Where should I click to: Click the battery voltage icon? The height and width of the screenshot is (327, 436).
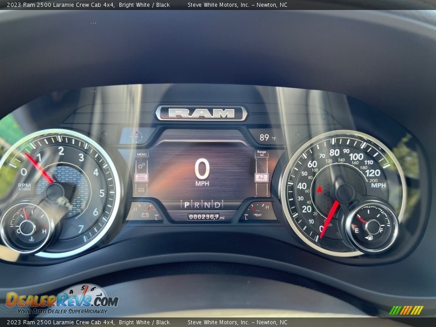[145, 215]
